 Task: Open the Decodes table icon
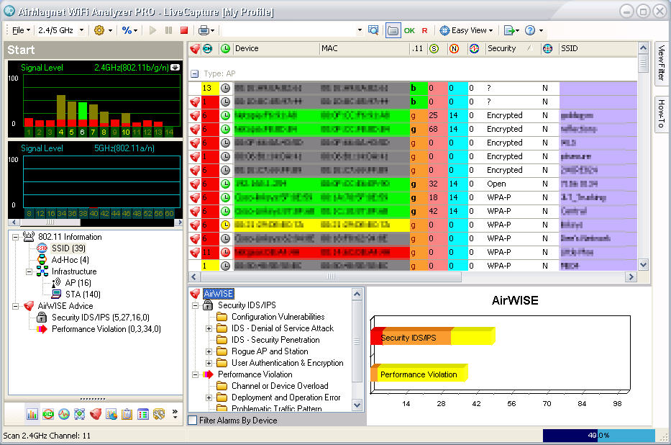click(143, 414)
